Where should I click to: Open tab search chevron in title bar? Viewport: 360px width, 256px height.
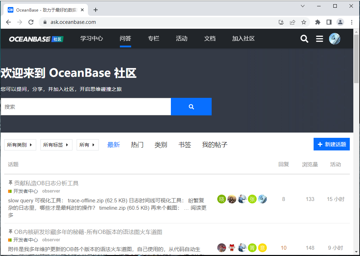[303, 6]
